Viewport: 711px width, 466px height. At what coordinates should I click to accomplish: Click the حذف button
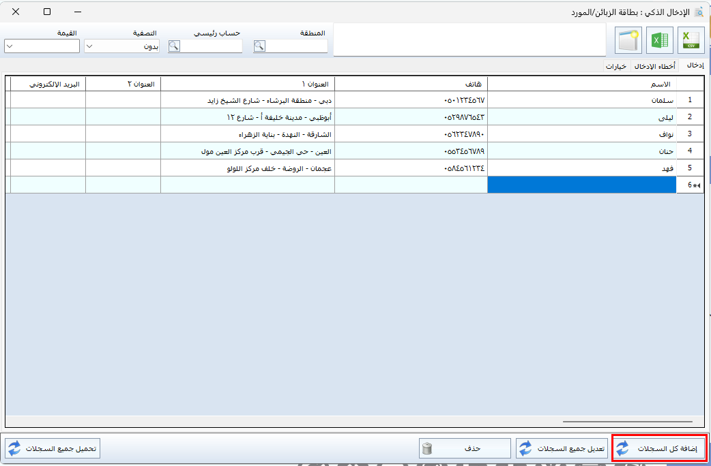(465, 448)
